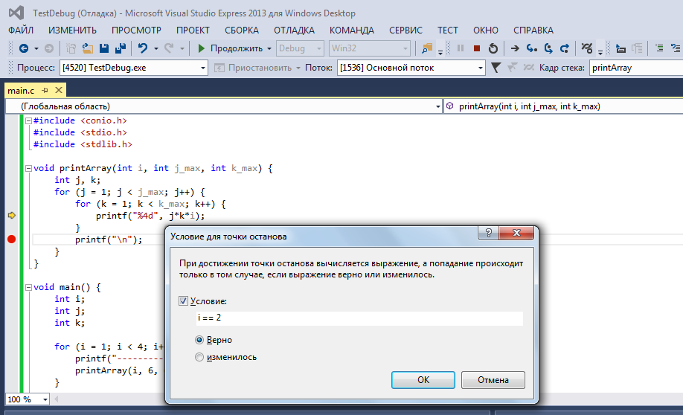Click the parameter info toolbar icon
Screen dimensions: 683x415
(x=621, y=48)
